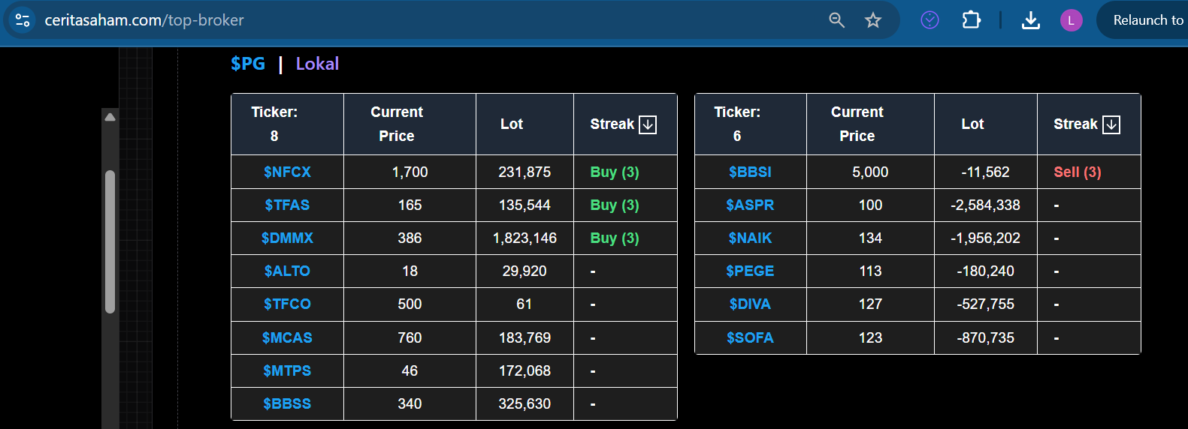The image size is (1188, 429).
Task: Open the Downloads icon in toolbar
Action: 1031,20
